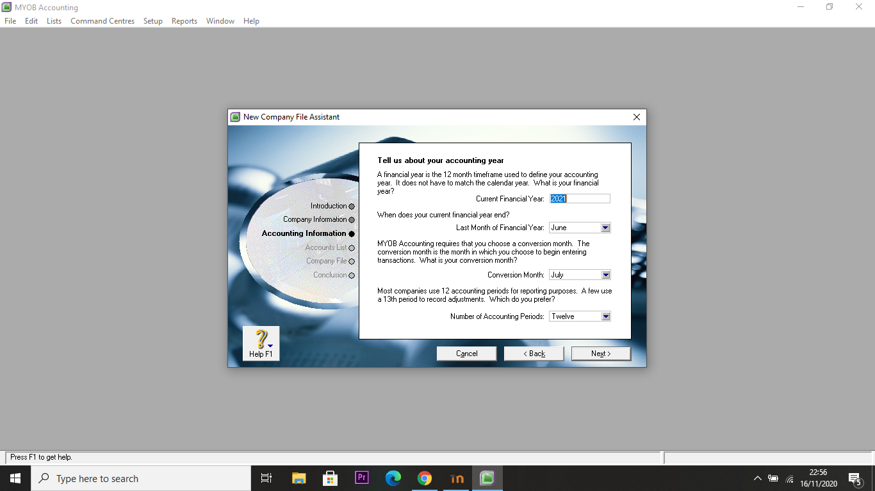Click the 'Press F1 to get help.' status text

tap(41, 457)
